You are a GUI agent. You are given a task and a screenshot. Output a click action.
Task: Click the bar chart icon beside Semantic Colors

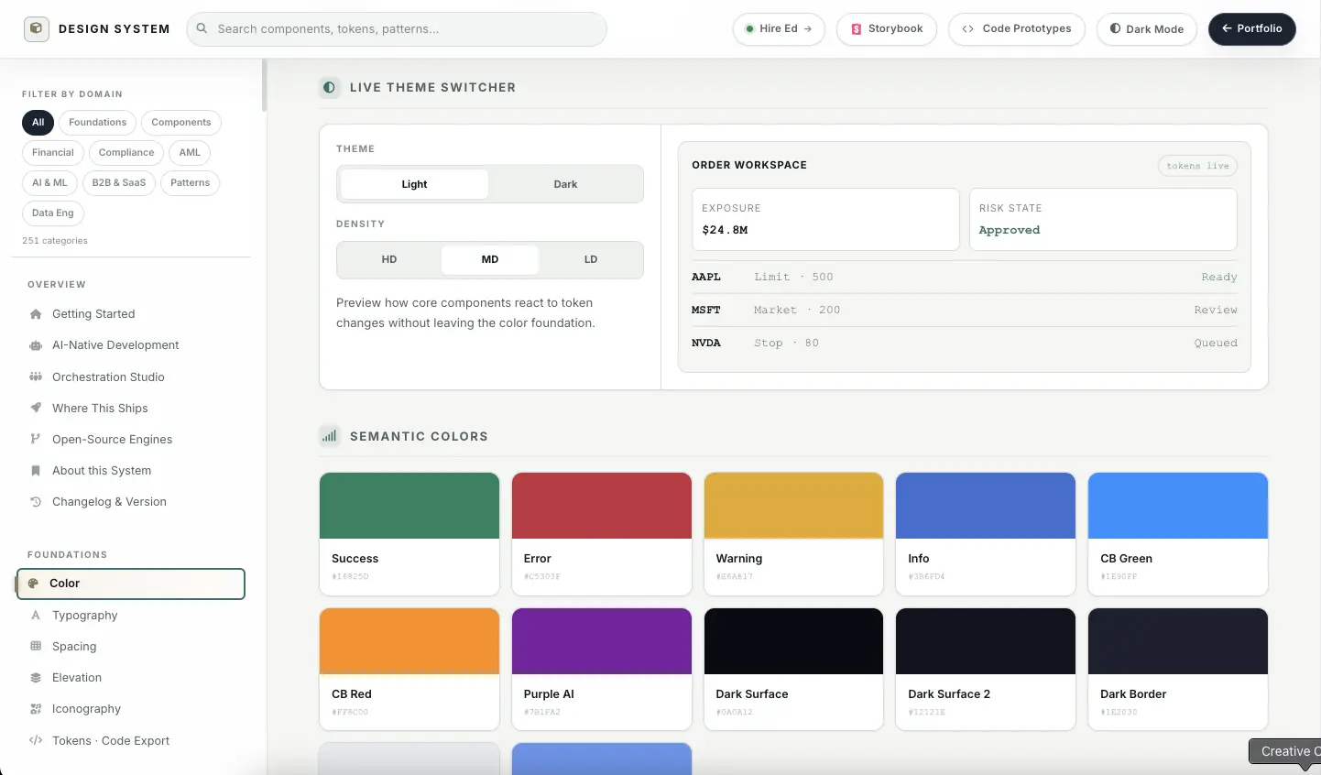coord(329,436)
